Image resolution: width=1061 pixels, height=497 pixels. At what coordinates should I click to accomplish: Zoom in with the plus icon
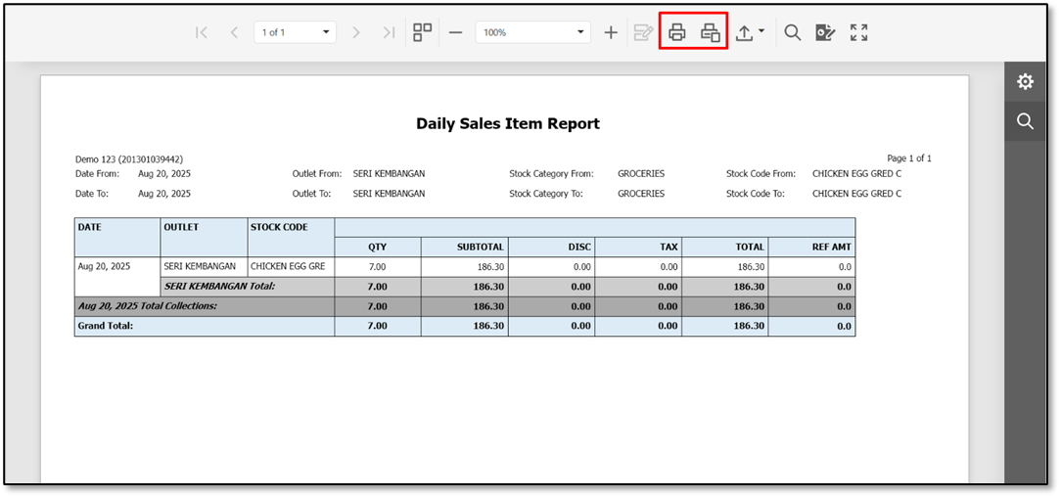(611, 32)
